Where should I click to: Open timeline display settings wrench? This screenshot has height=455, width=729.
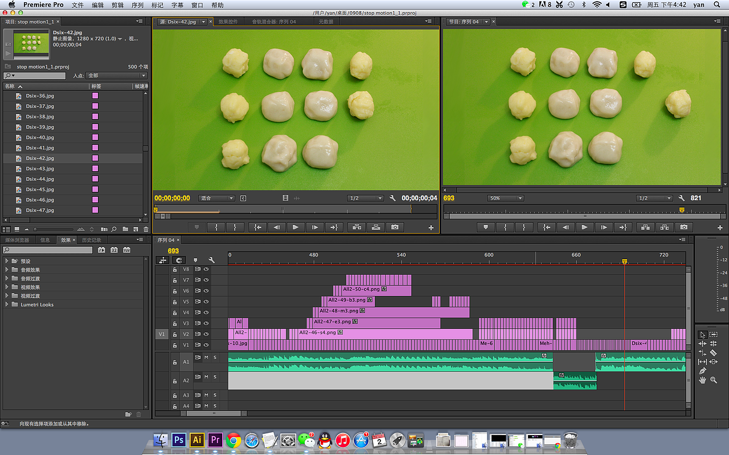(211, 260)
